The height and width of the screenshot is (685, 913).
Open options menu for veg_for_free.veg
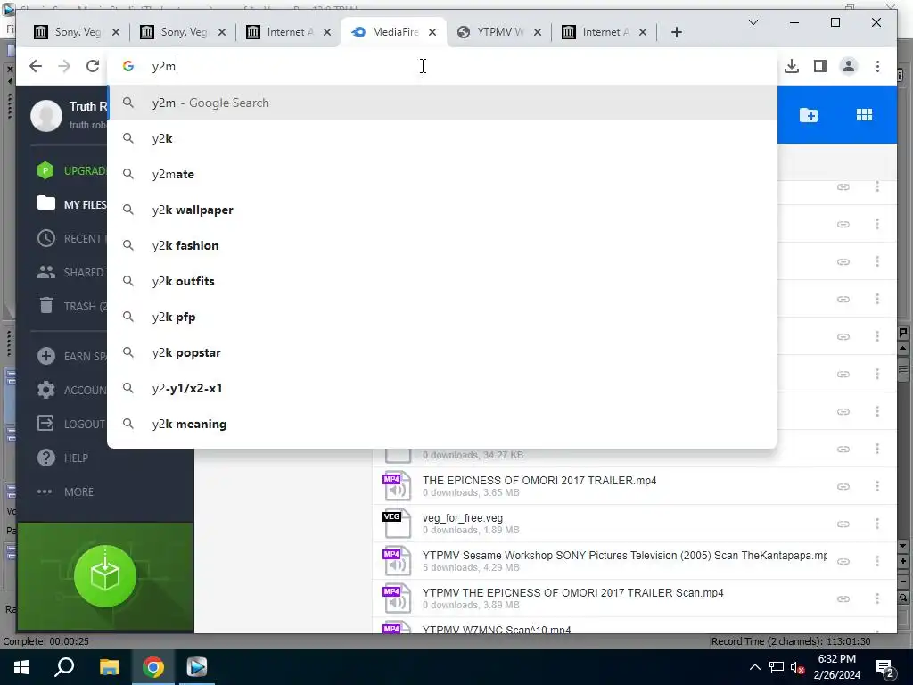[877, 524]
